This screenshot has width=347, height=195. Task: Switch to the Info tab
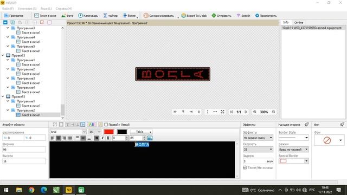286,22
